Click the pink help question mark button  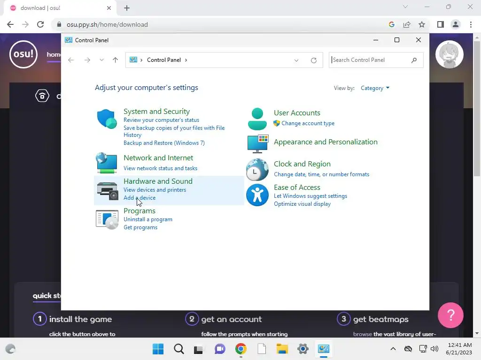450,315
